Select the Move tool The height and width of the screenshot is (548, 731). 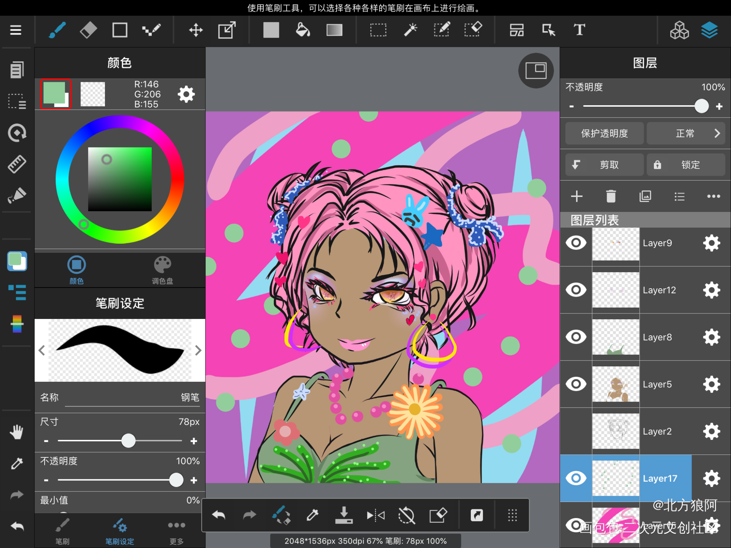[x=196, y=30]
